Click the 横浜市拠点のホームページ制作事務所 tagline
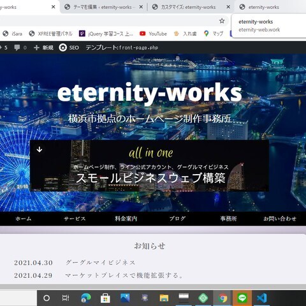Image resolution: width=306 pixels, height=306 pixels. coord(150,119)
